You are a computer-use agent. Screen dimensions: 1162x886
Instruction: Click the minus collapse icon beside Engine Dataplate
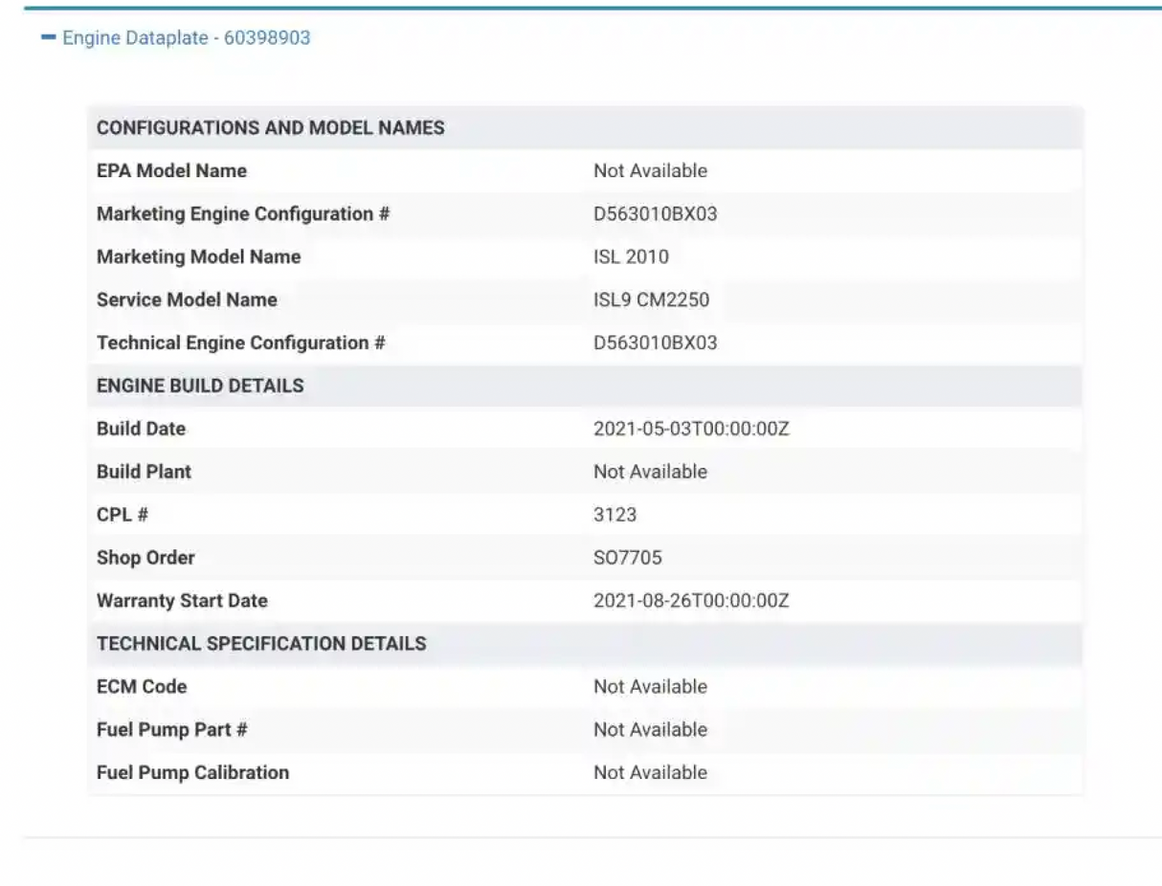pos(49,38)
